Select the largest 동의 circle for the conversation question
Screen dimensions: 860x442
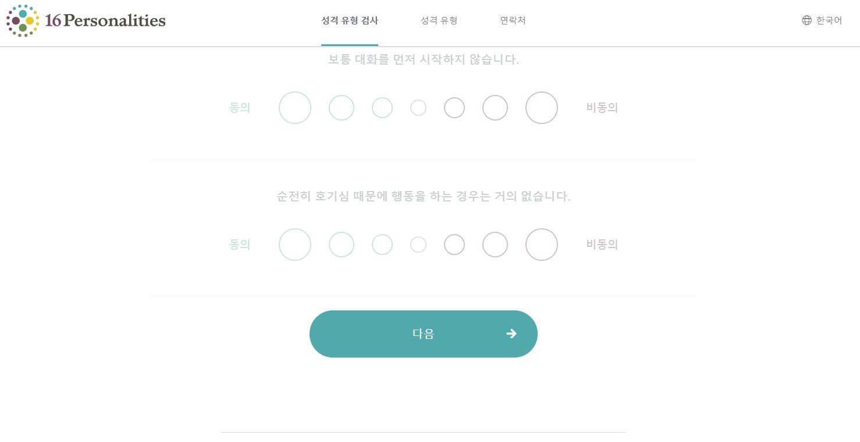[295, 108]
